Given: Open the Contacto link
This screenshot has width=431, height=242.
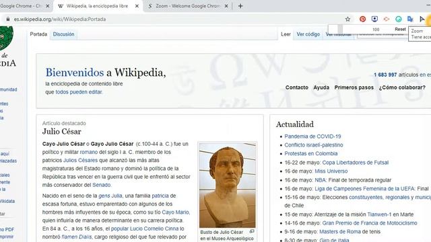Looking at the screenshot, I should (x=296, y=87).
